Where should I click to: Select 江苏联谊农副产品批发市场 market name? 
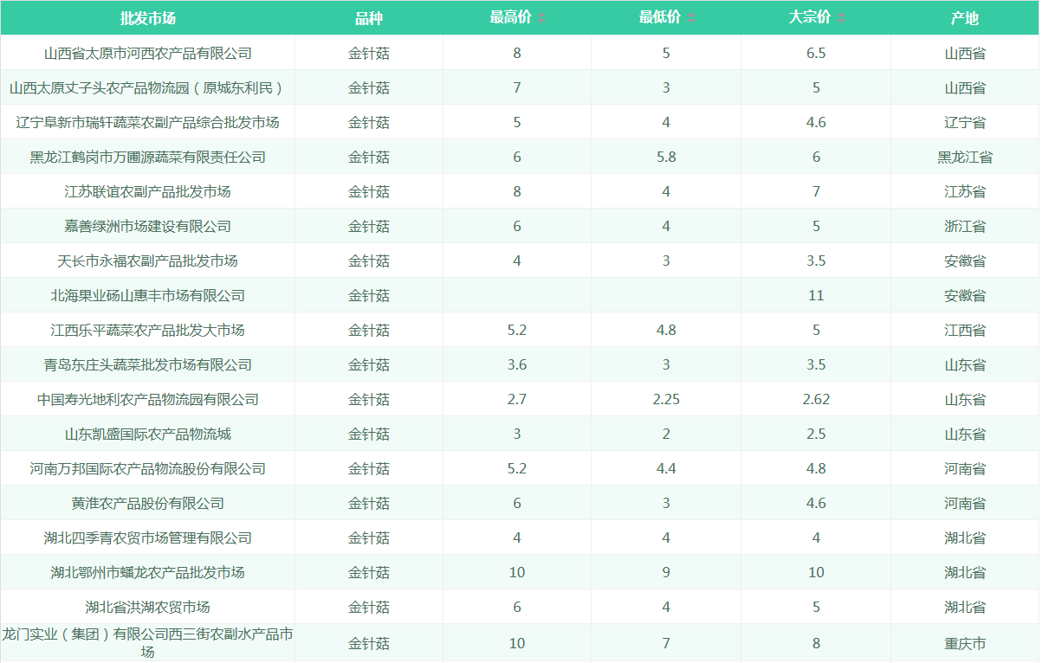click(148, 191)
